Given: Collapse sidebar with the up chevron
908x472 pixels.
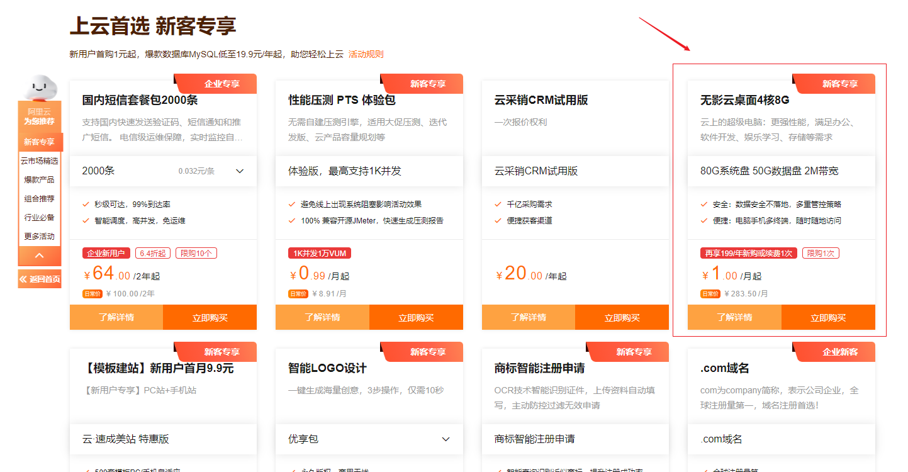Looking at the screenshot, I should point(39,256).
